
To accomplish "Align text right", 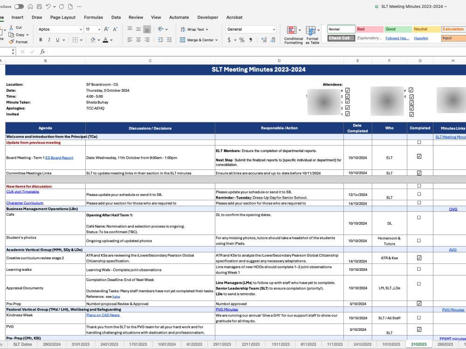I will [147, 40].
